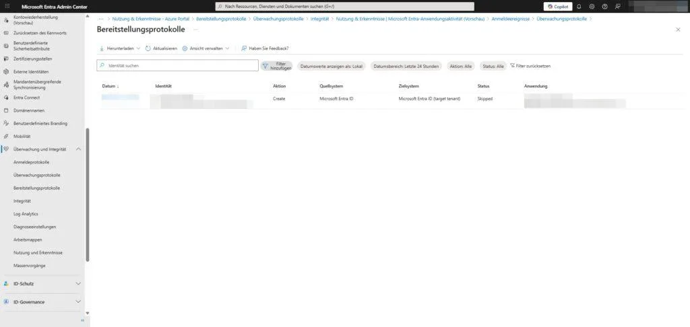This screenshot has width=690, height=327.
Task: Click the 'Identität suchen' search field
Action: click(x=178, y=66)
